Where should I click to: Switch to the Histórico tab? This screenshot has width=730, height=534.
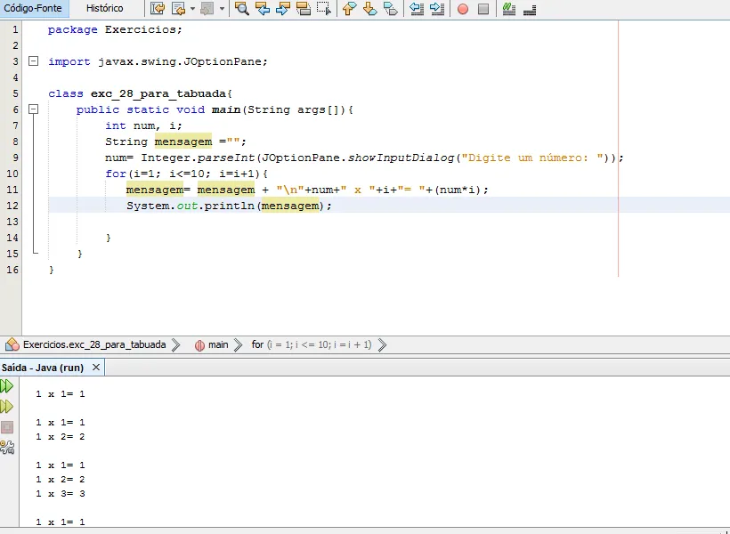(104, 8)
